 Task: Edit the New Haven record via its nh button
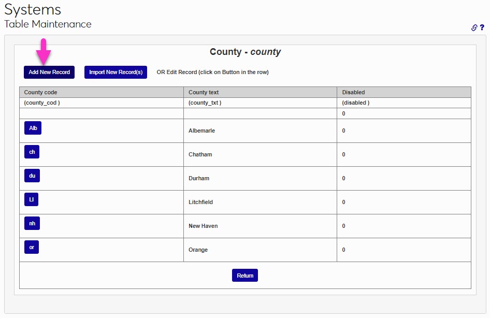pyautogui.click(x=32, y=223)
